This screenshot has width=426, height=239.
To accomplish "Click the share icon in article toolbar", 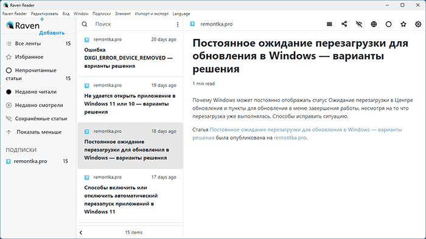I will [x=344, y=24].
